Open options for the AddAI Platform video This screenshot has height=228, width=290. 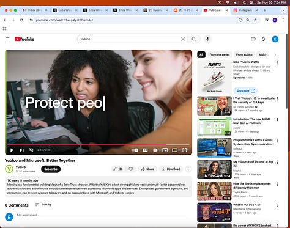277,120
